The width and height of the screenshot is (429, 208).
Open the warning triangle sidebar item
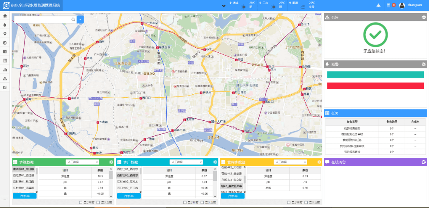[5, 78]
